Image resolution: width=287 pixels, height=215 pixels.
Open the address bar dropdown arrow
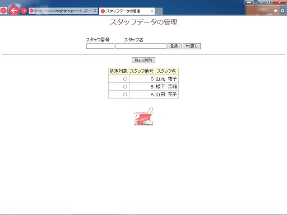point(90,11)
